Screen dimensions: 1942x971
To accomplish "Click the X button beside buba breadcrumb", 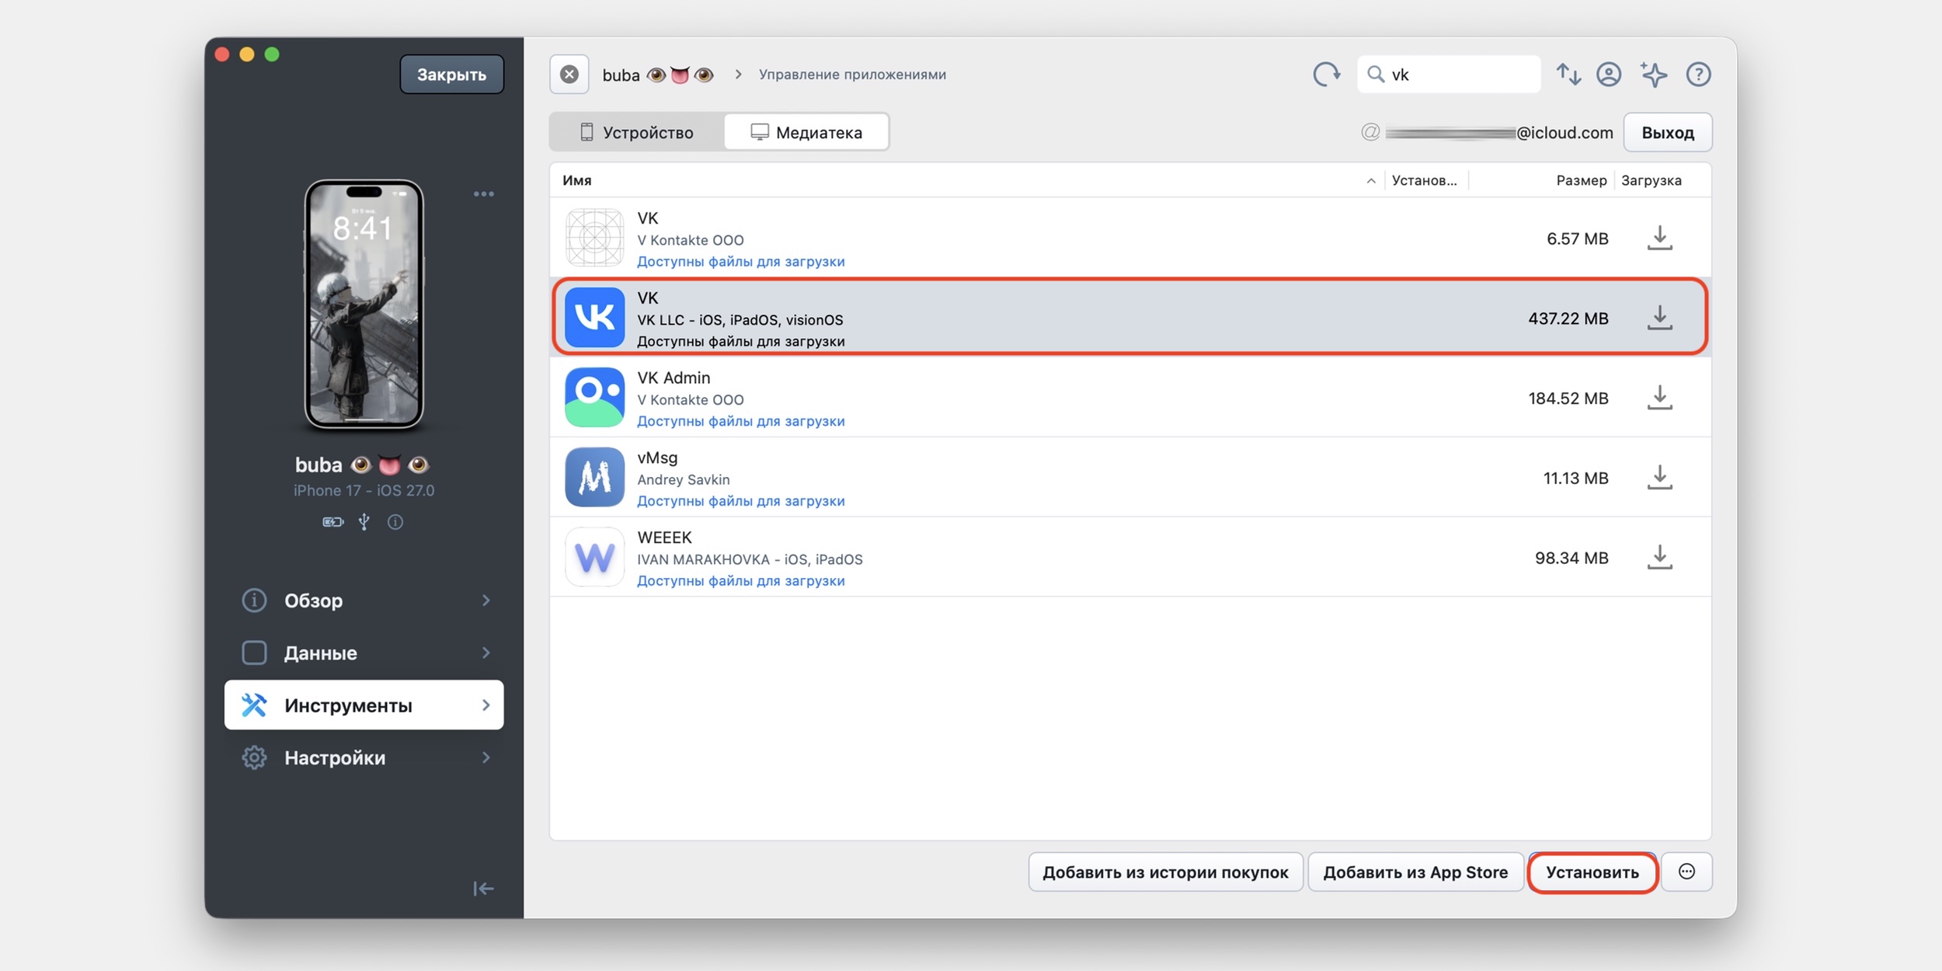I will coord(569,75).
